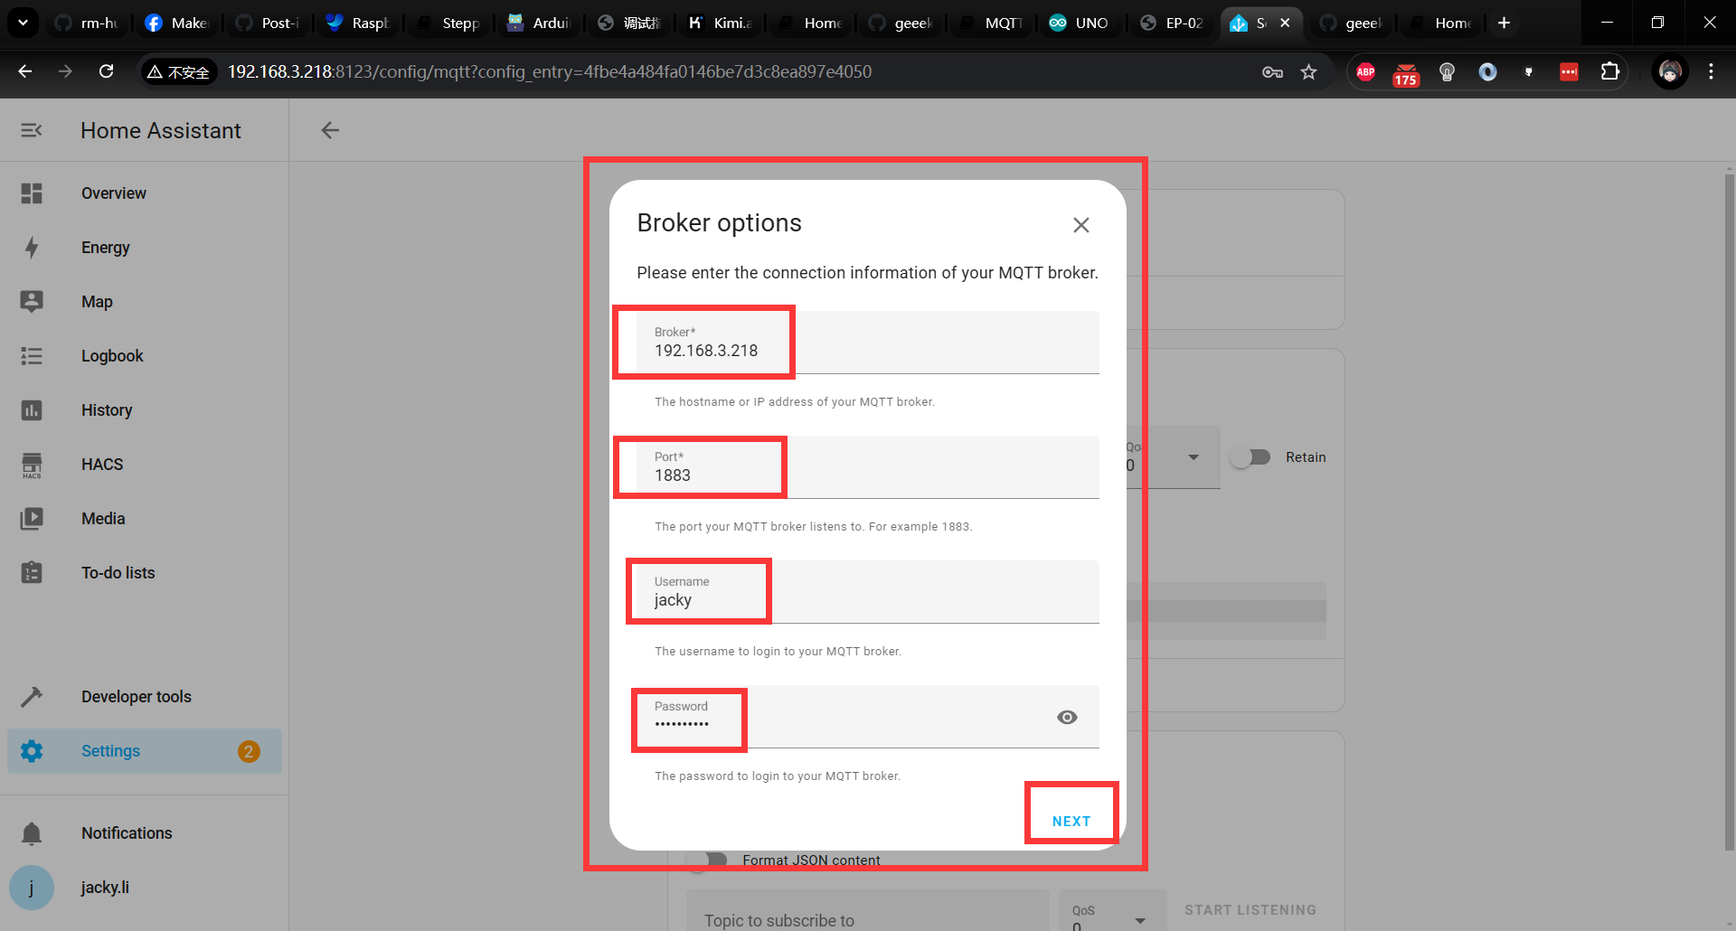Open the Energy panel
This screenshot has width=1736, height=931.
tap(145, 248)
